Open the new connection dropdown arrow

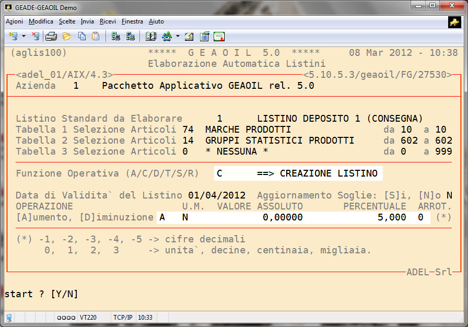tap(24, 37)
